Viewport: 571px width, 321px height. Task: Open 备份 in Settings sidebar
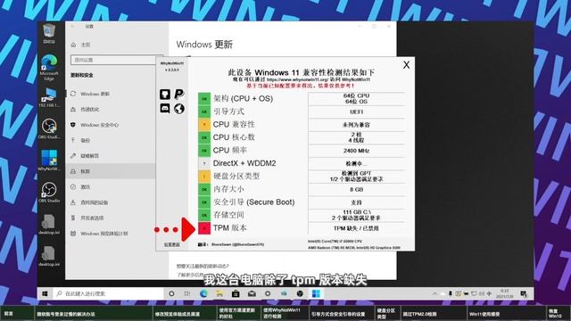[86, 140]
